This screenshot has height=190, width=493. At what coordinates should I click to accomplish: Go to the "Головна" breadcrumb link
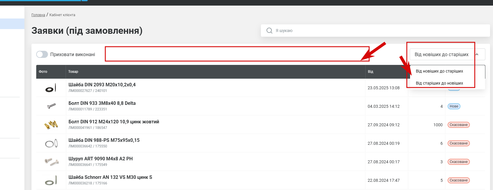[38, 15]
